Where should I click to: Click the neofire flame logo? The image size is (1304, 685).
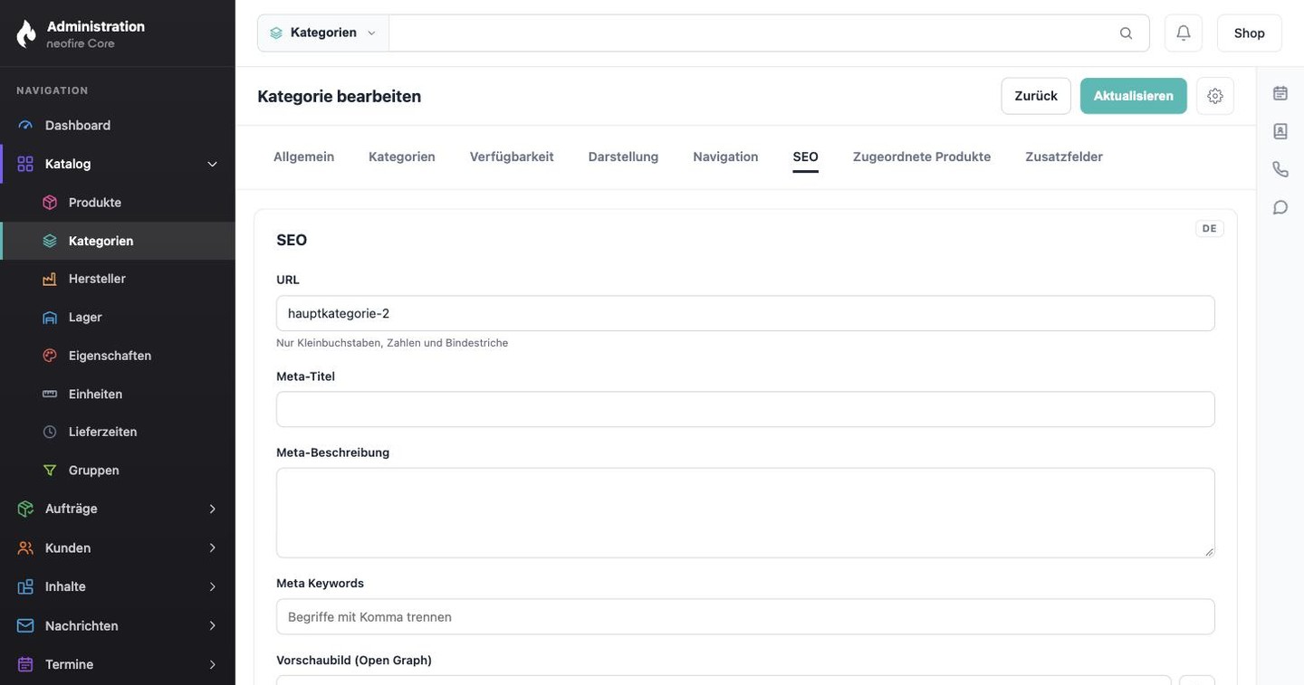[26, 33]
